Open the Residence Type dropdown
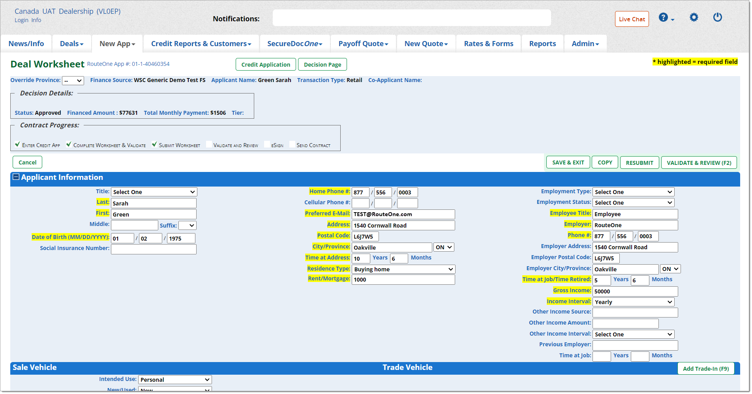 [403, 269]
